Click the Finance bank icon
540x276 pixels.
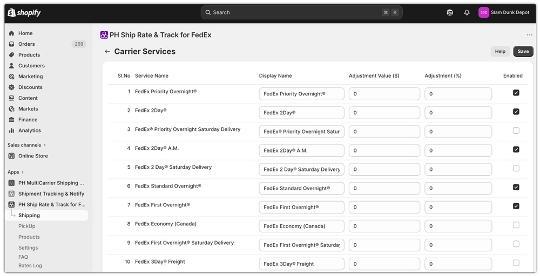(x=11, y=120)
